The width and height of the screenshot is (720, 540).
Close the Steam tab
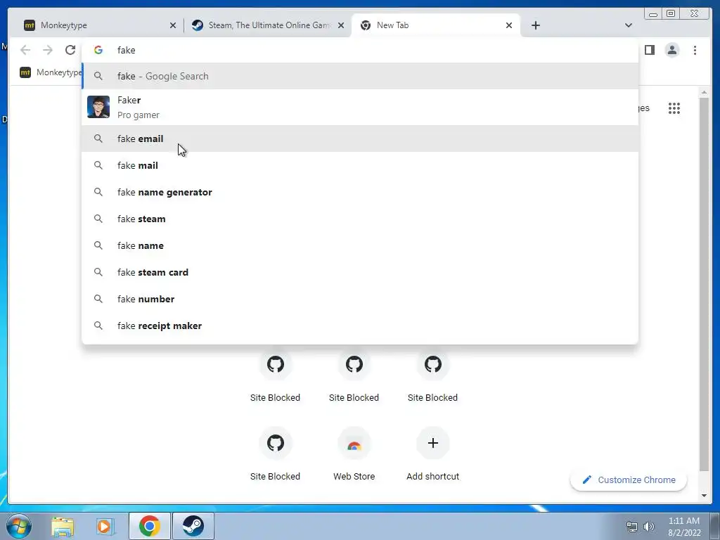(x=341, y=26)
